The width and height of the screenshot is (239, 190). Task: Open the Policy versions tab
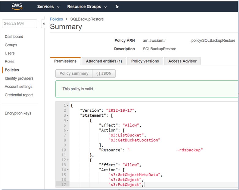(145, 61)
